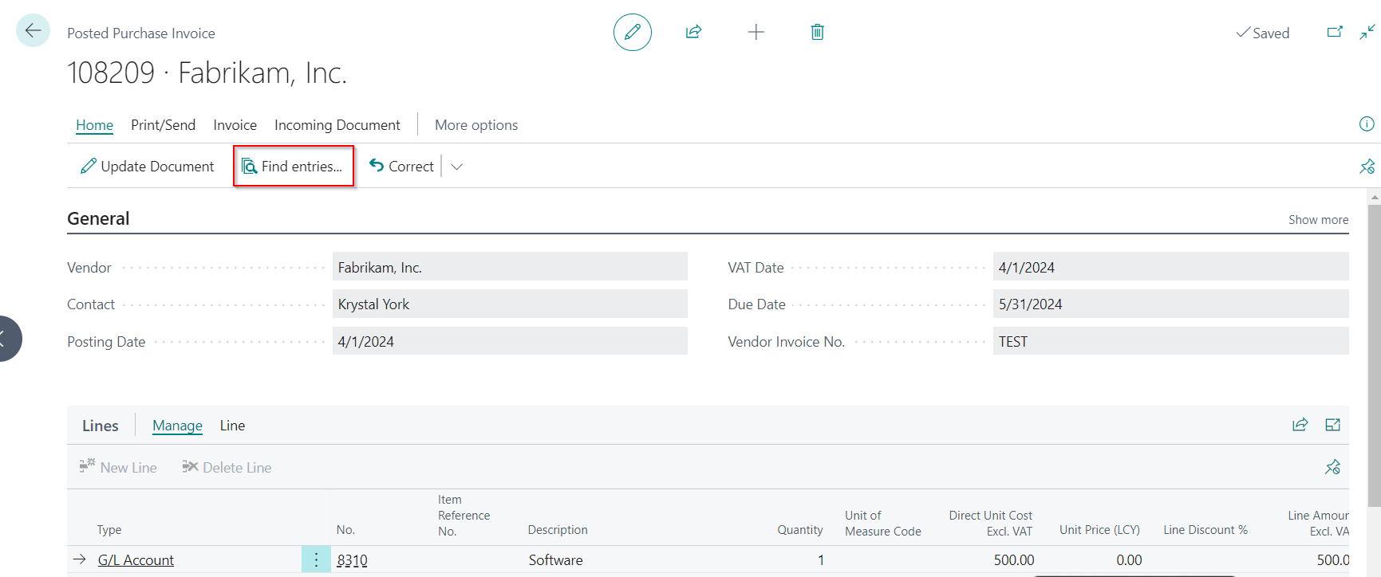
Task: Click the Direct Unit Cost Excl. VAT header
Action: click(x=990, y=523)
